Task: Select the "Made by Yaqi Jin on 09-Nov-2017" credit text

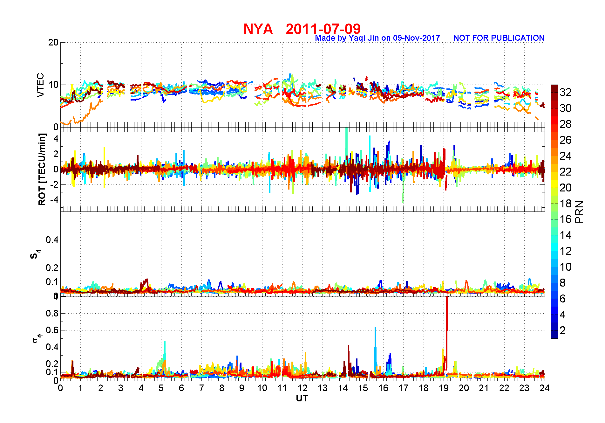Action: 377,38
